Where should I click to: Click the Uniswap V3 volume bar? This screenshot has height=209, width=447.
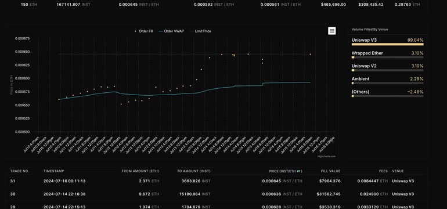[x=387, y=45]
